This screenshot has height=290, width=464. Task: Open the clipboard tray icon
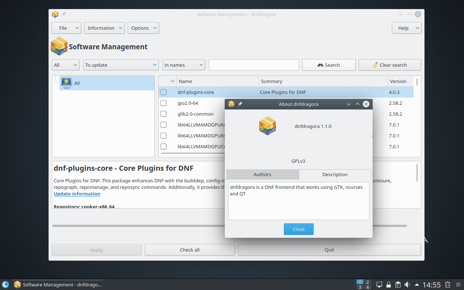pos(398,285)
